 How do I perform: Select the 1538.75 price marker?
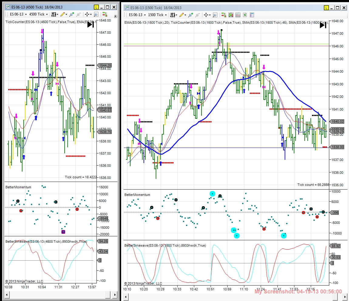[104, 132]
